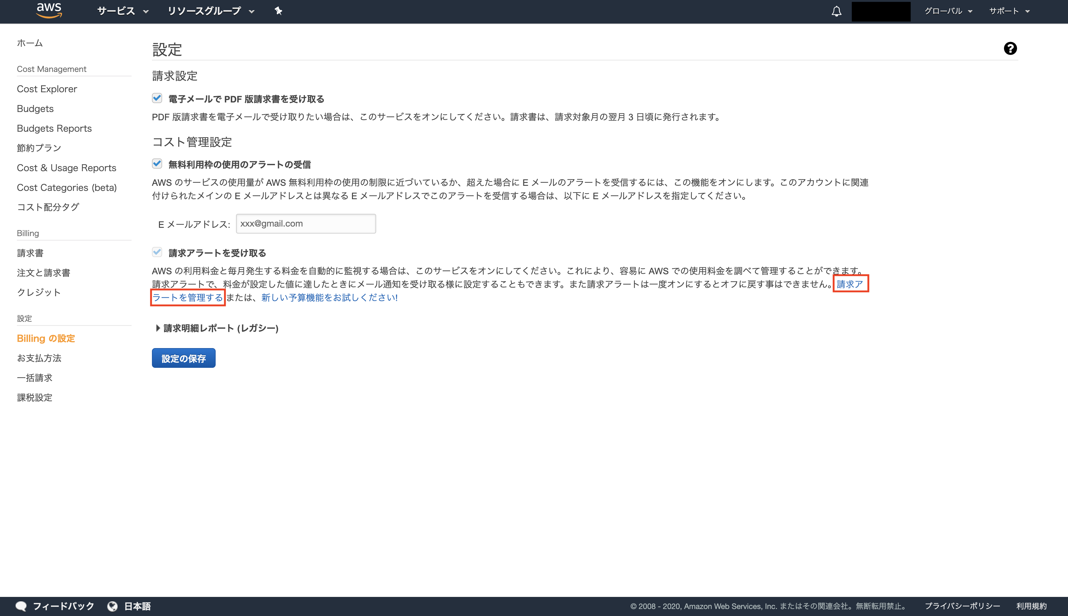Click 新しい予算機能をお試しください link

(328, 297)
